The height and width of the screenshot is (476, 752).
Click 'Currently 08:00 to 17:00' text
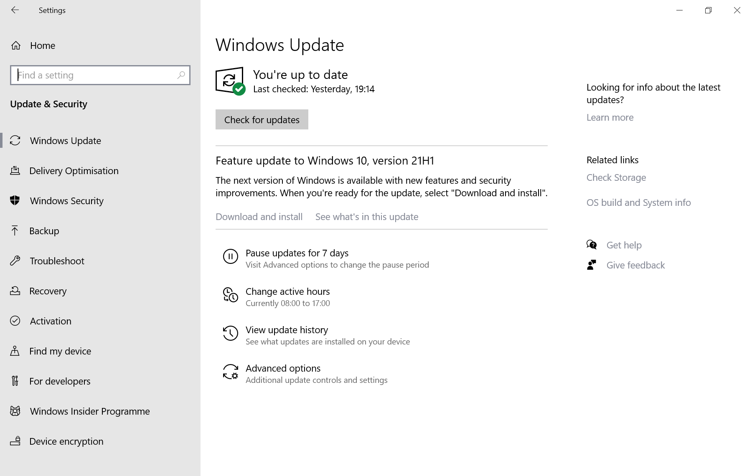point(288,303)
